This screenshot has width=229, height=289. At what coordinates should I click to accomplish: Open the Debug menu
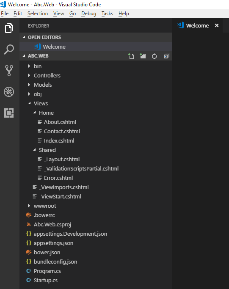click(89, 14)
